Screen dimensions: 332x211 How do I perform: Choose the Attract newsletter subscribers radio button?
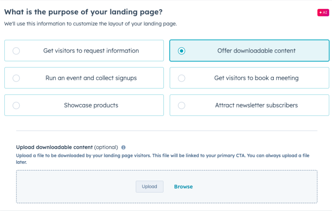(181, 105)
